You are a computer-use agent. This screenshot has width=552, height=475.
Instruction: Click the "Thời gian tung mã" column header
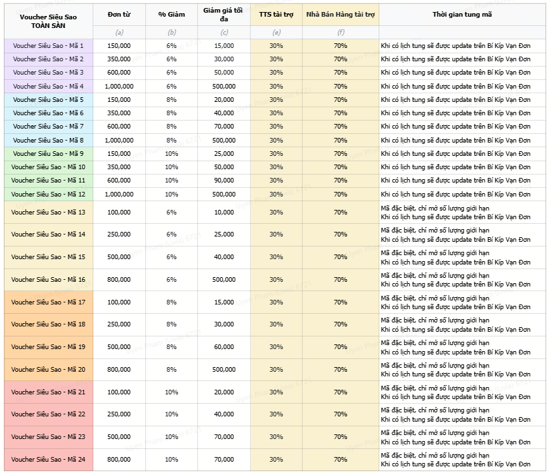pos(462,14)
